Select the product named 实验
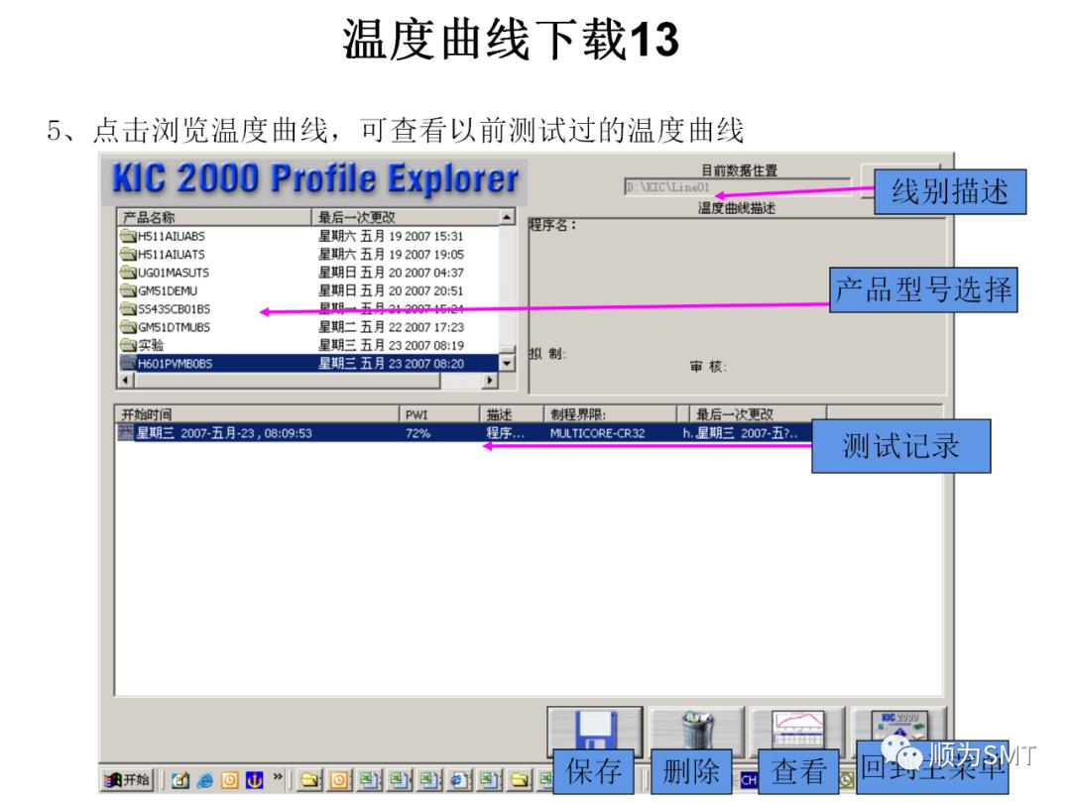 click(151, 345)
